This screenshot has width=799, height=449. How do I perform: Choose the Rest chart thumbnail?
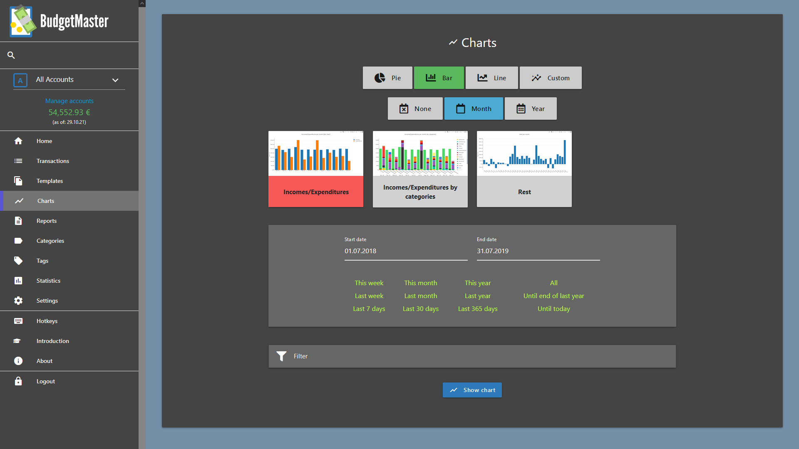click(524, 169)
